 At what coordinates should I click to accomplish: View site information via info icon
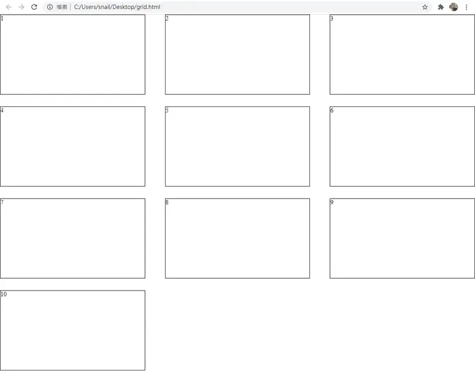(50, 7)
